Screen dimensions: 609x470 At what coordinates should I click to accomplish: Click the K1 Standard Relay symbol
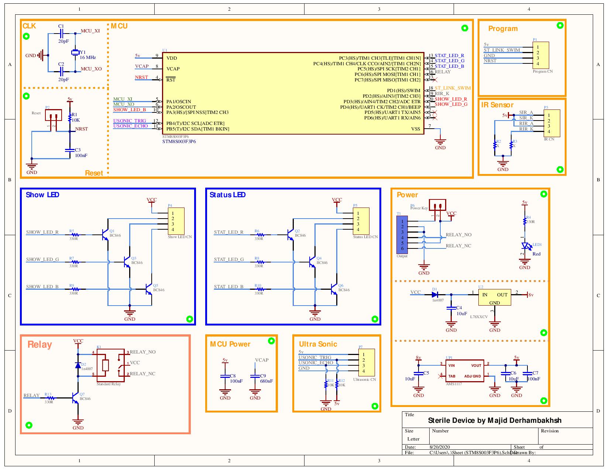(111, 365)
